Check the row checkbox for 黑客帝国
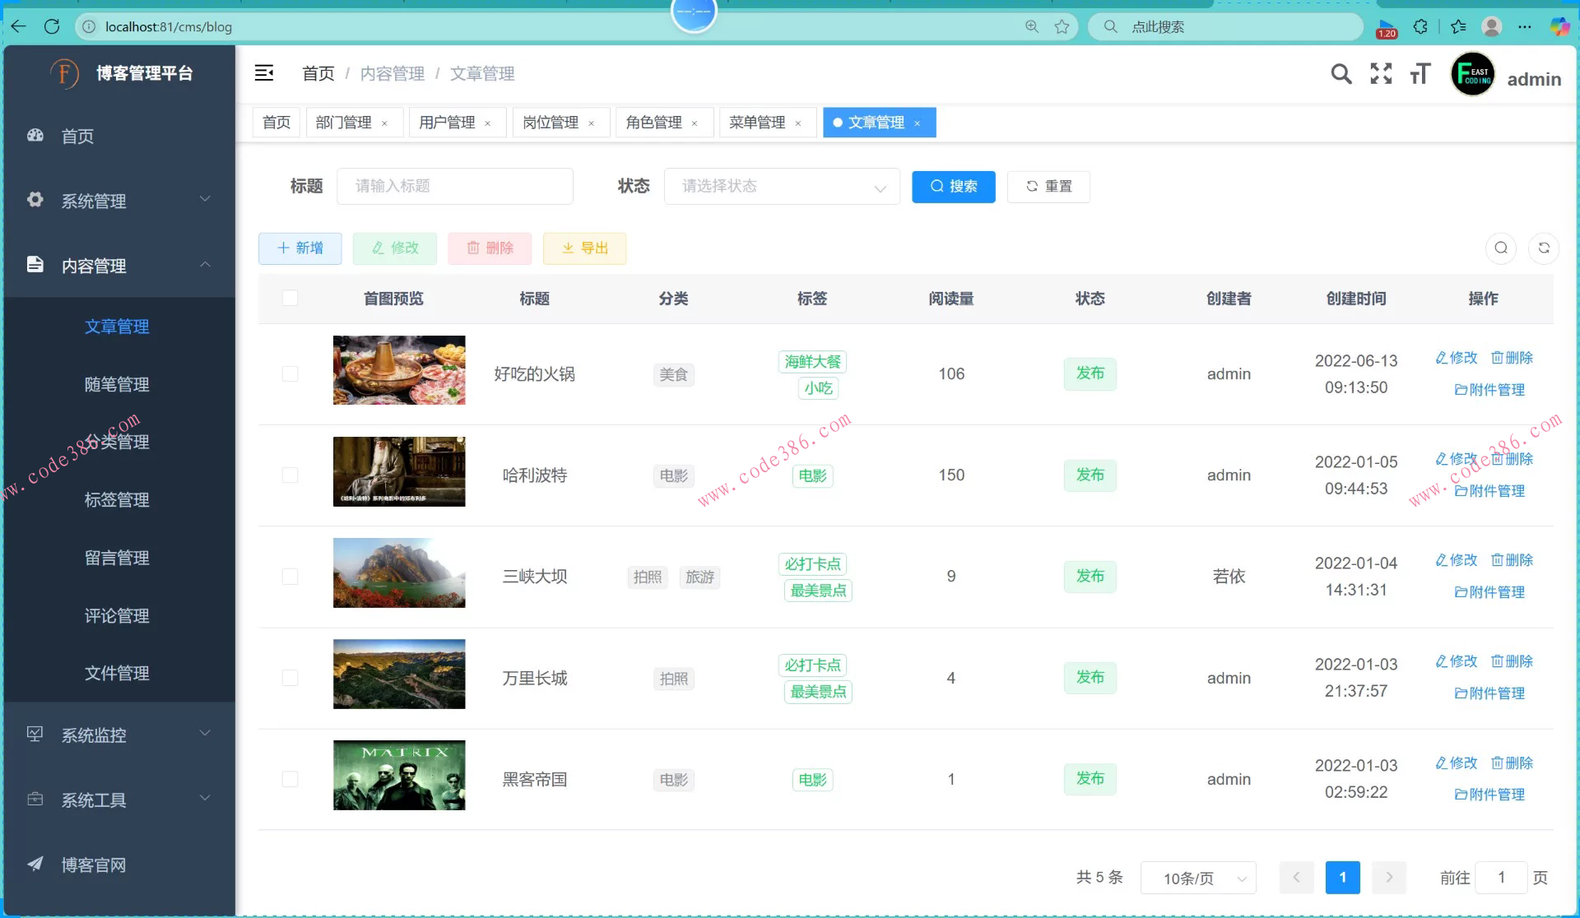The width and height of the screenshot is (1580, 918). click(290, 778)
